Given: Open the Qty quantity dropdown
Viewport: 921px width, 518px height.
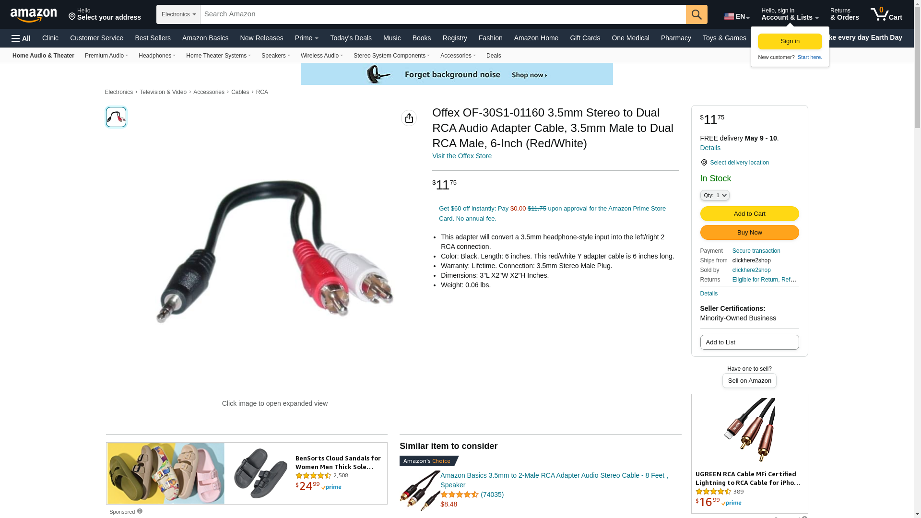Looking at the screenshot, I should [x=715, y=195].
